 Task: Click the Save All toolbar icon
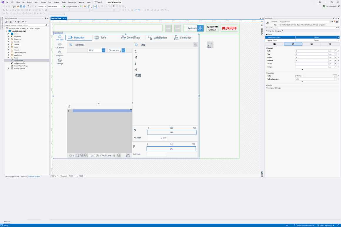pos(24,6)
